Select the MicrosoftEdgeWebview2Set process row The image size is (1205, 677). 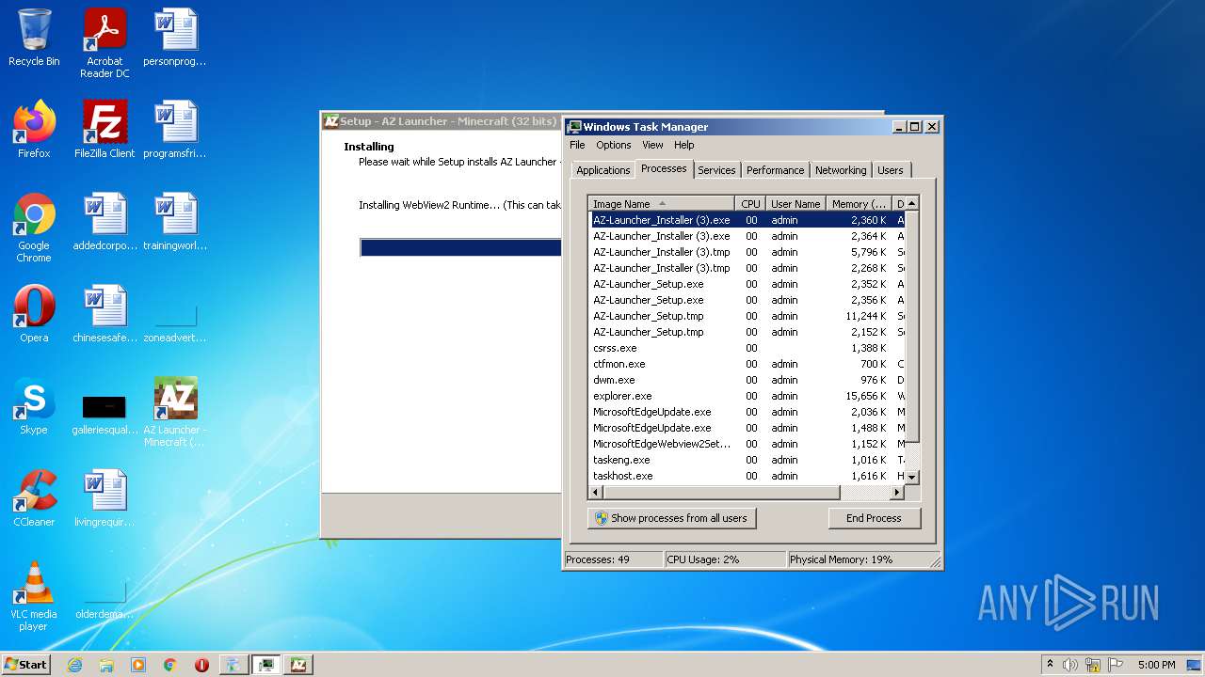point(747,444)
